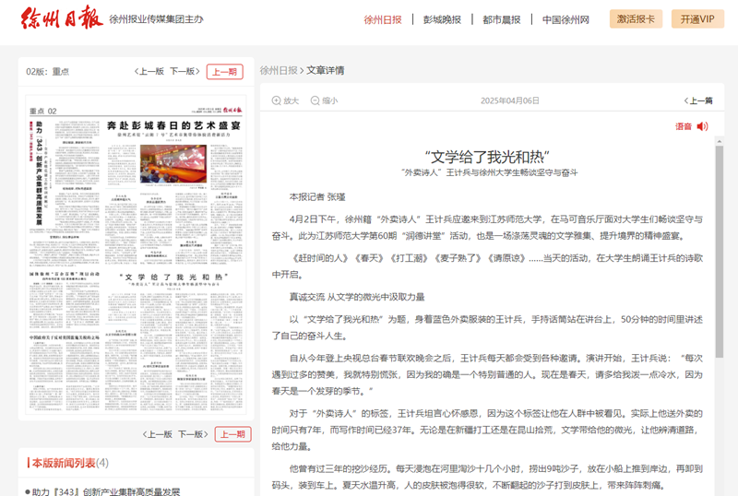The height and width of the screenshot is (496, 738).
Task: Click the 语音 voice reading label
Action: [x=683, y=126]
